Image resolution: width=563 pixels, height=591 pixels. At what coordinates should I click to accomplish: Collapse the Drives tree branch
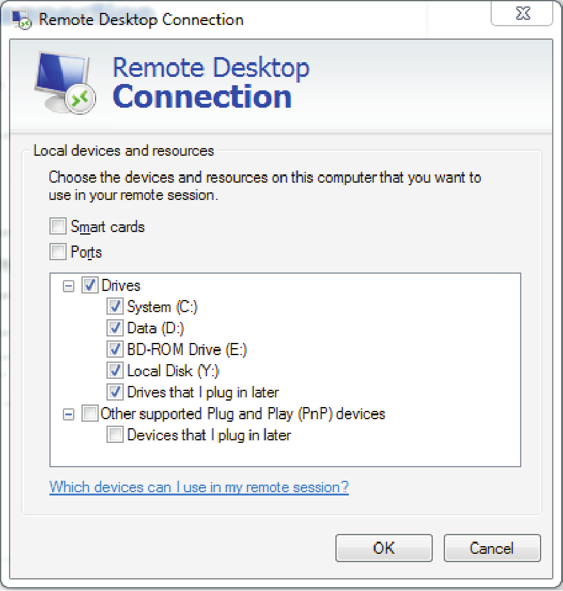pos(68,285)
